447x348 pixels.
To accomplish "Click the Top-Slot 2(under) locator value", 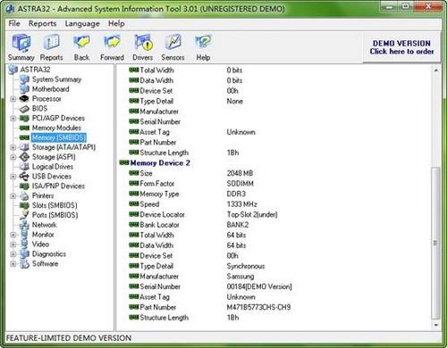I will 252,214.
